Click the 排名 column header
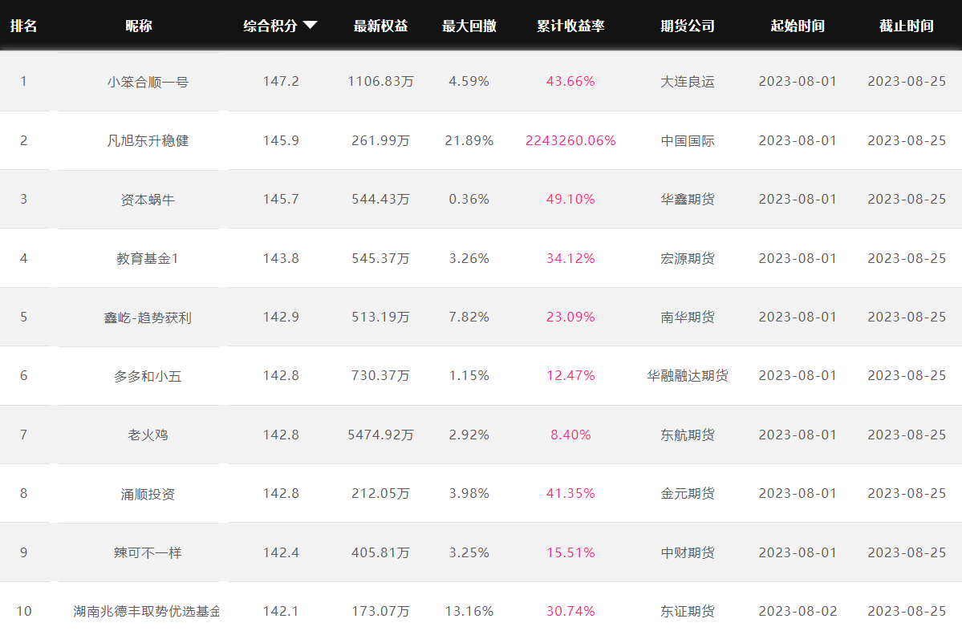The height and width of the screenshot is (639, 962). tap(24, 26)
